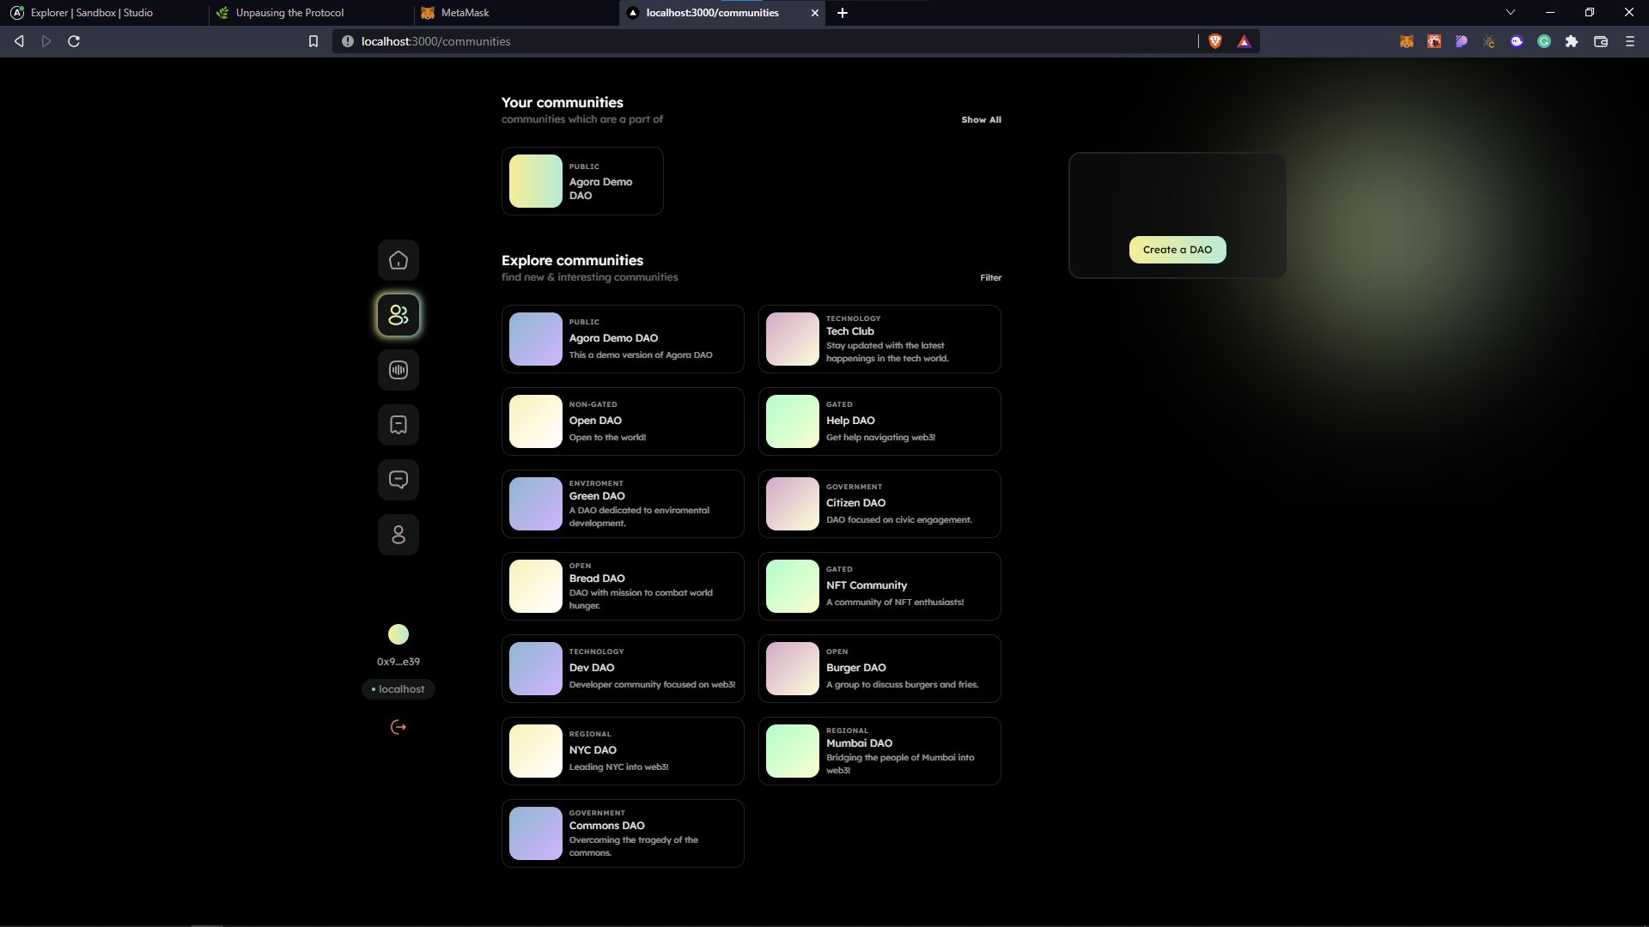Open the MetaMask fox extension icon
Image resolution: width=1649 pixels, height=927 pixels.
1407,41
